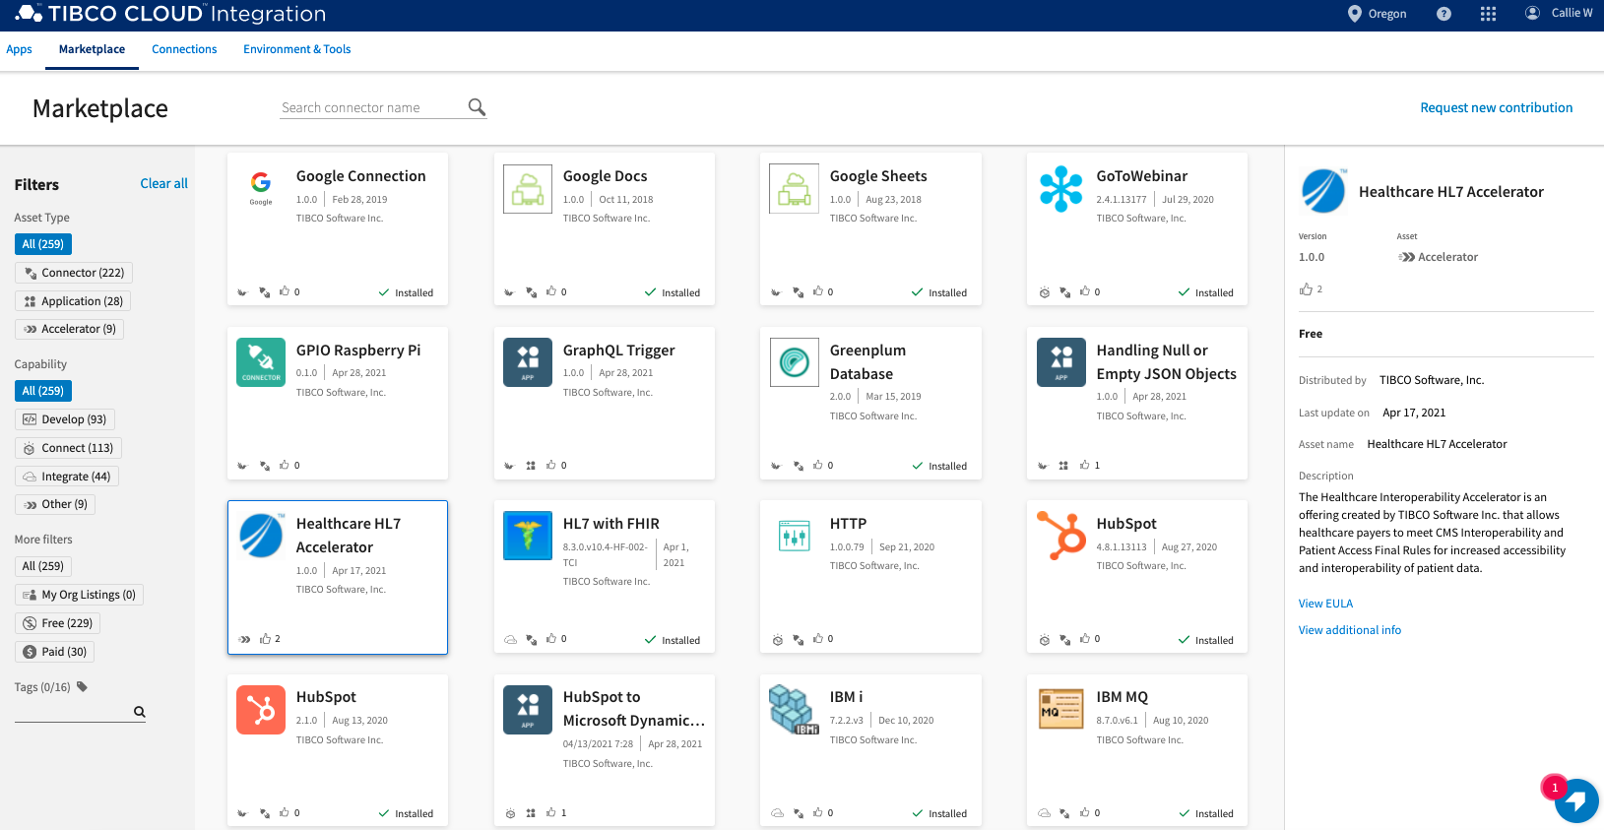
Task: Open the Google Connection card icon
Action: (x=261, y=188)
